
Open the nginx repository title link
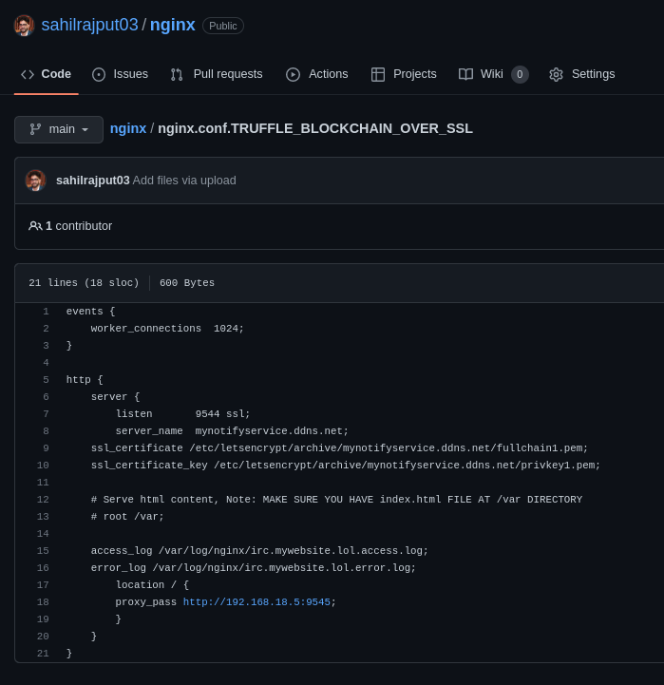(x=173, y=25)
